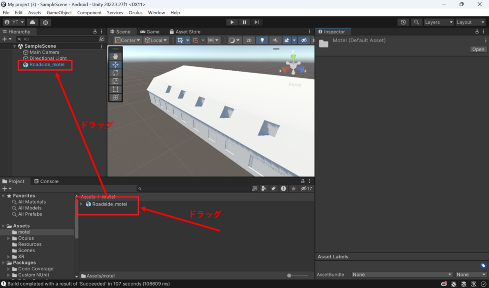The image size is (489, 288).
Task: Toggle 2D view mode in Scene
Action: 249,40
